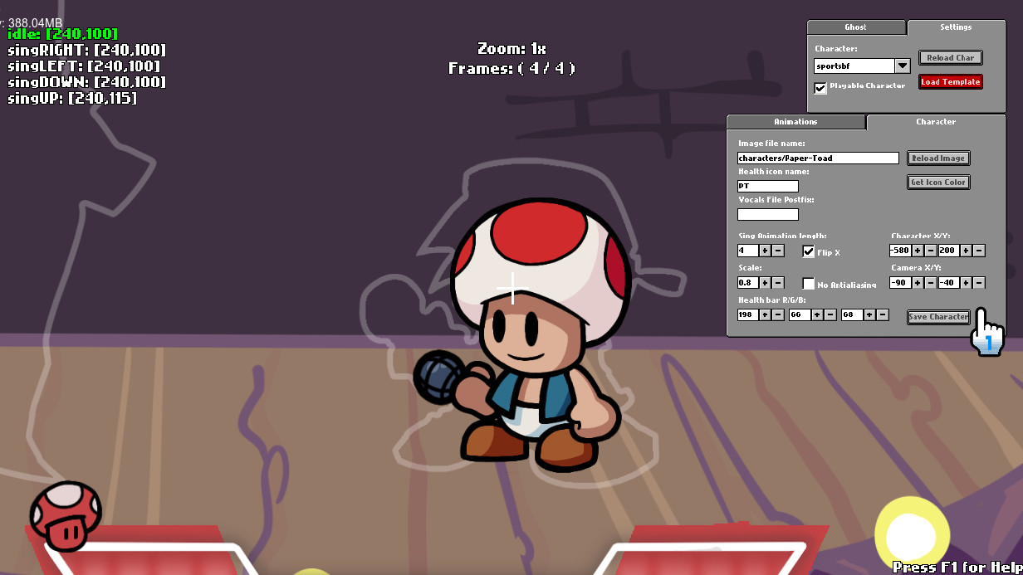The image size is (1023, 575).
Task: Click the Reload Char button
Action: pos(950,57)
